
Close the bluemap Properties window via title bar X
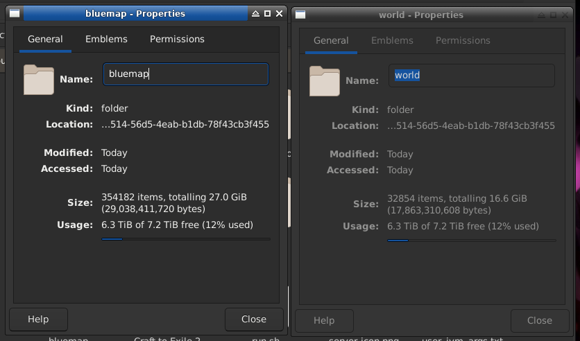(x=280, y=14)
